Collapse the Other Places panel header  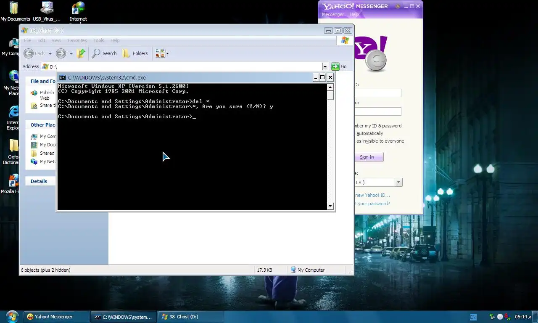point(41,125)
